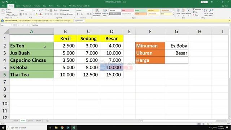Open the Orientation text angle icon
The width and height of the screenshot is (231, 130).
coord(55,10)
